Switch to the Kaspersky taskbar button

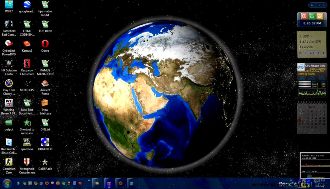pyautogui.click(x=109, y=183)
